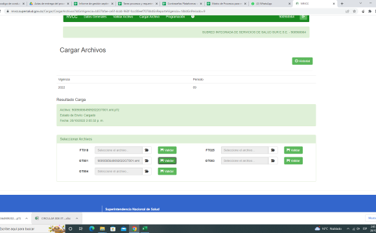The width and height of the screenshot is (376, 233).
Task: Validate the GT001 file
Action: pos(167,161)
